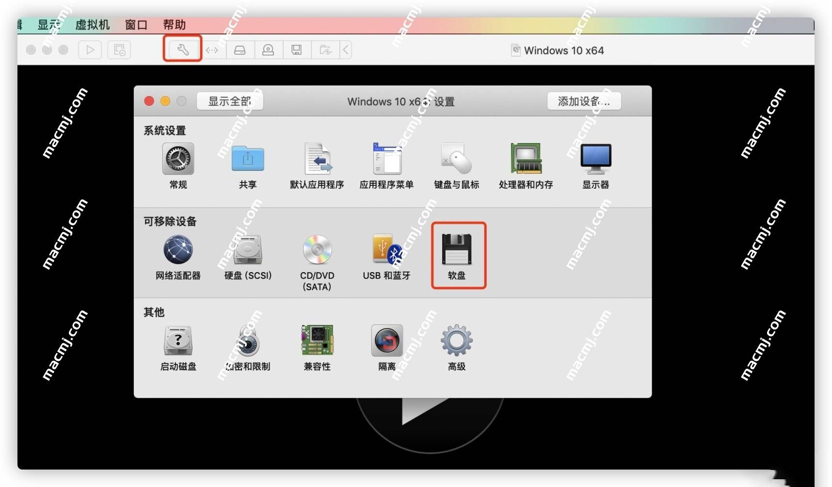Open the 帮助 menu

(x=175, y=25)
